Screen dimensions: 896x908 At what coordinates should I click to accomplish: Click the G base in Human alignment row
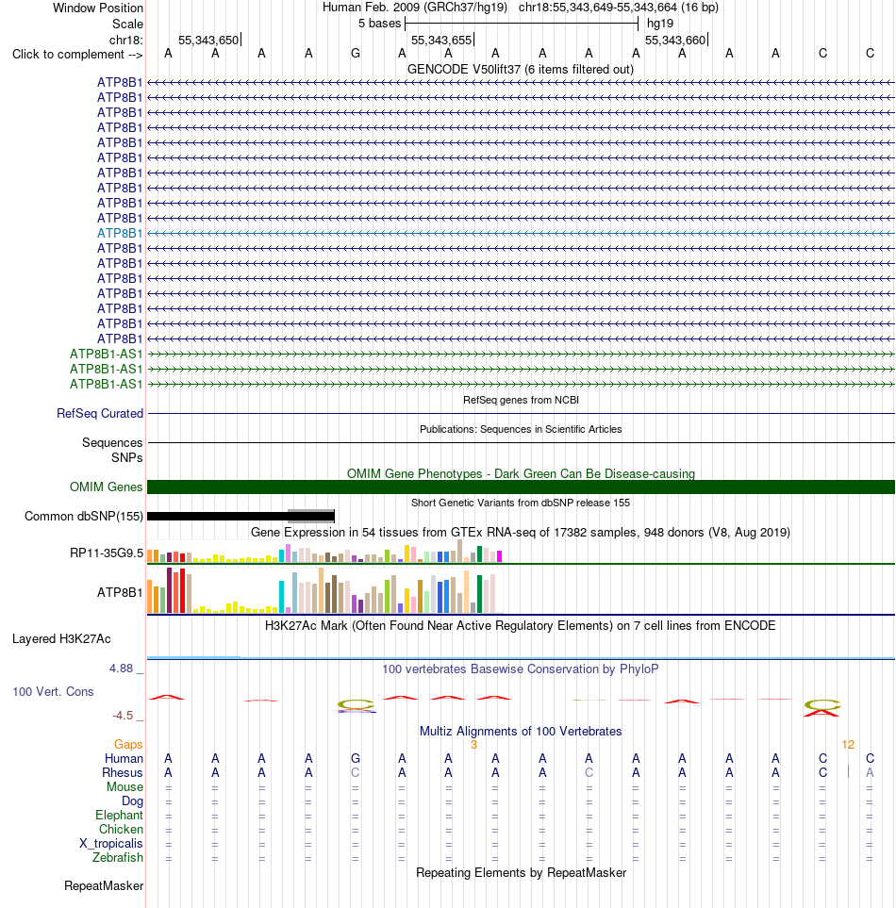[356, 759]
